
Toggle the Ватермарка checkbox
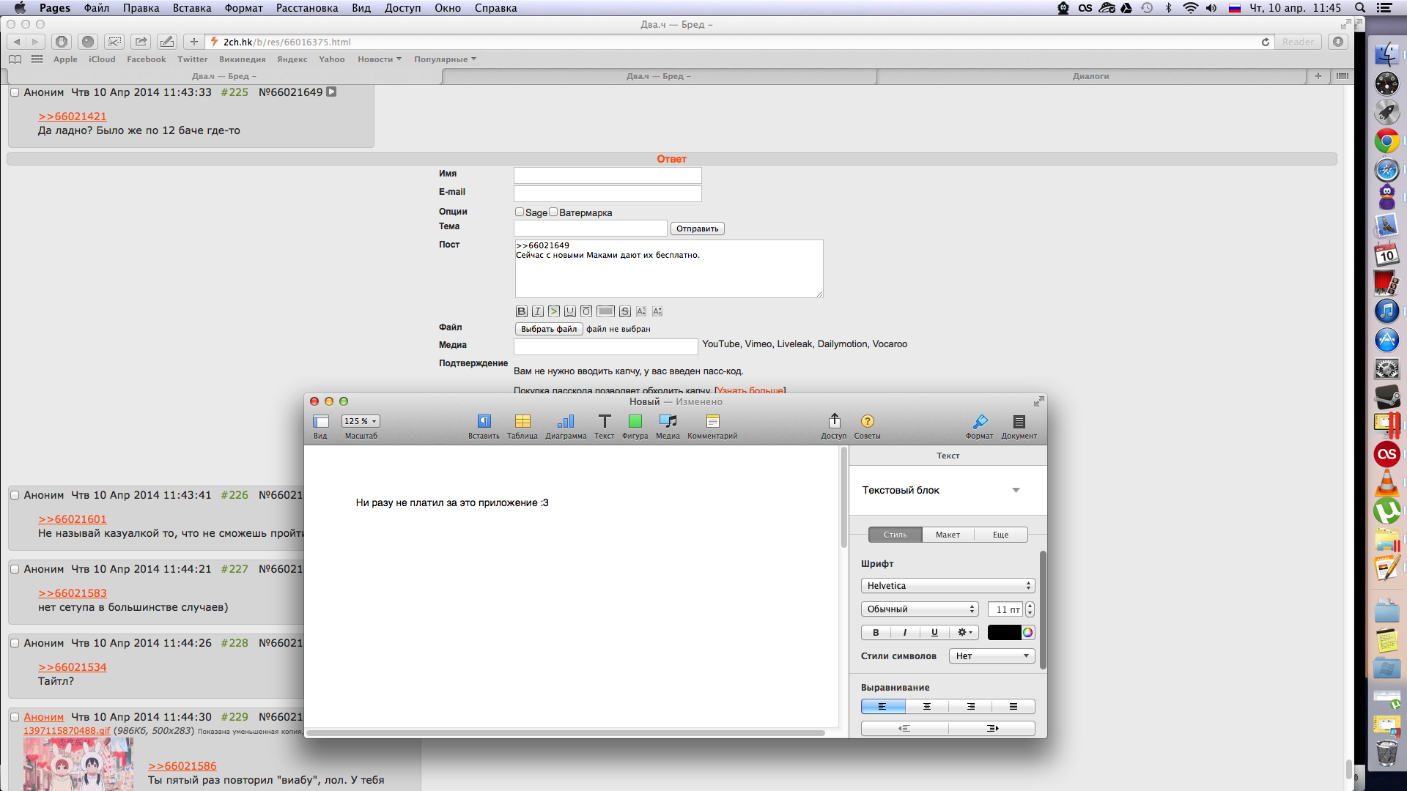[x=553, y=212]
